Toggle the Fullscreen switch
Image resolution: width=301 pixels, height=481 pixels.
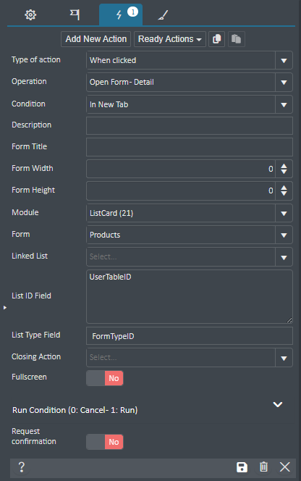(x=104, y=378)
